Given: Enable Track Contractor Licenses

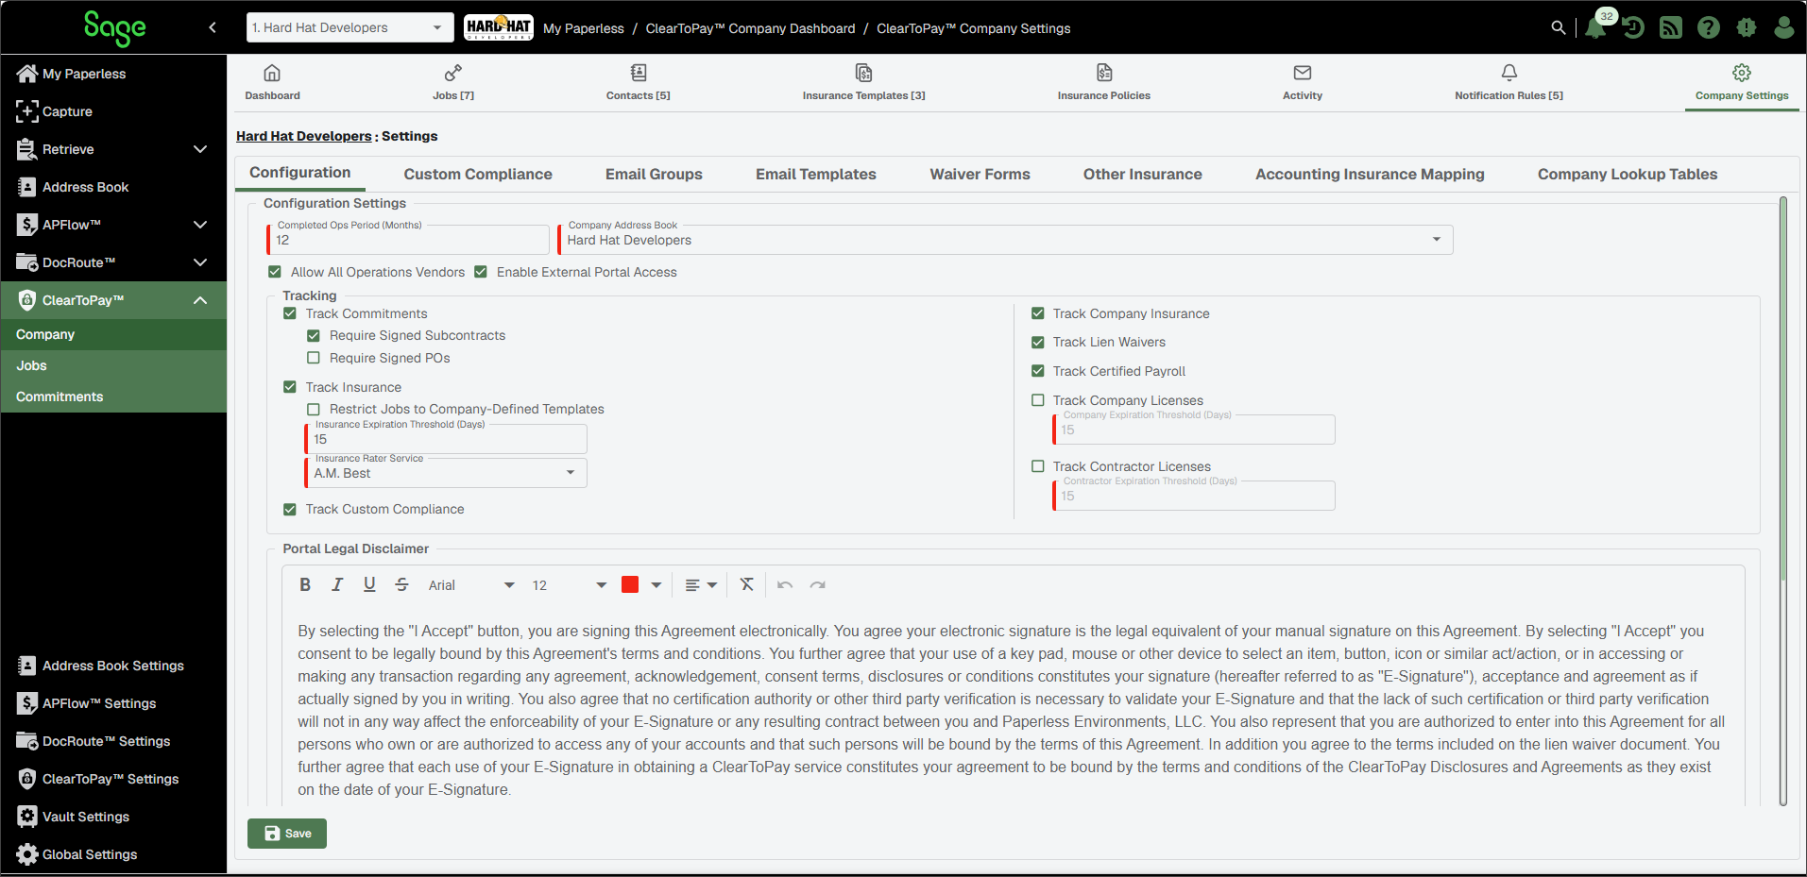Looking at the screenshot, I should (1038, 466).
